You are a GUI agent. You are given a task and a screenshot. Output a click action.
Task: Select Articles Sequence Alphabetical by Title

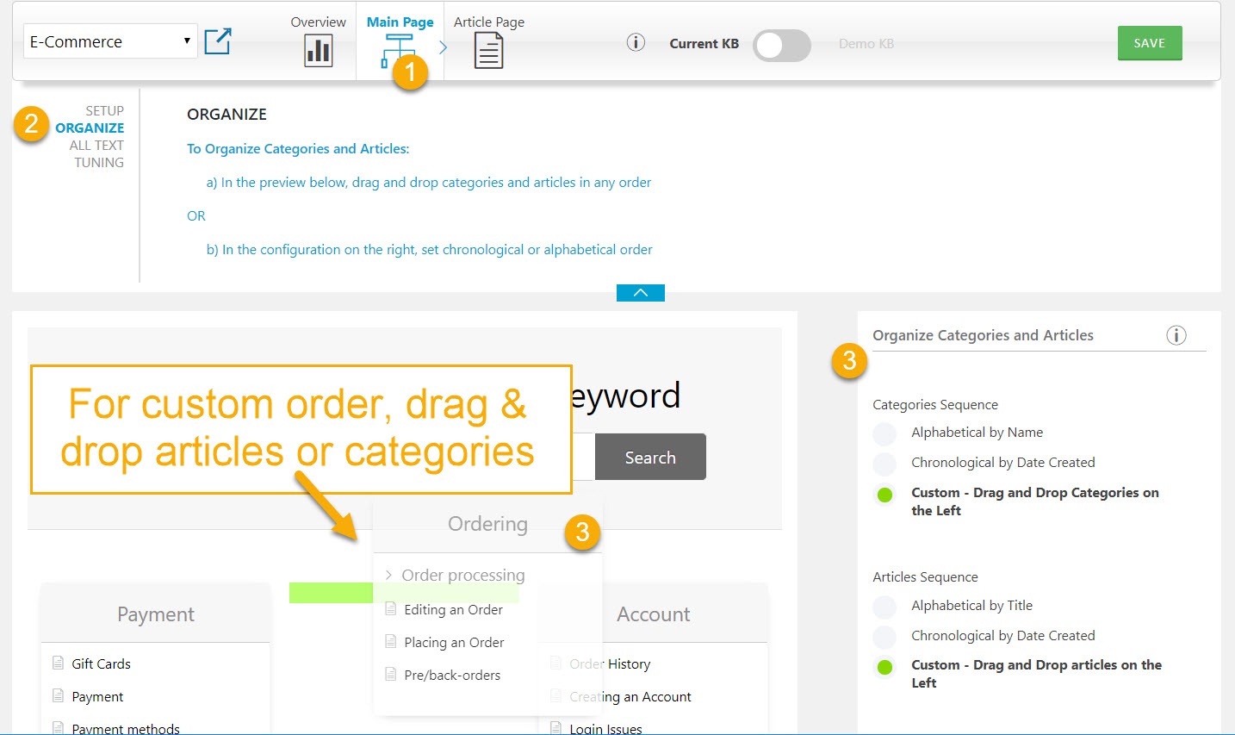coord(884,607)
